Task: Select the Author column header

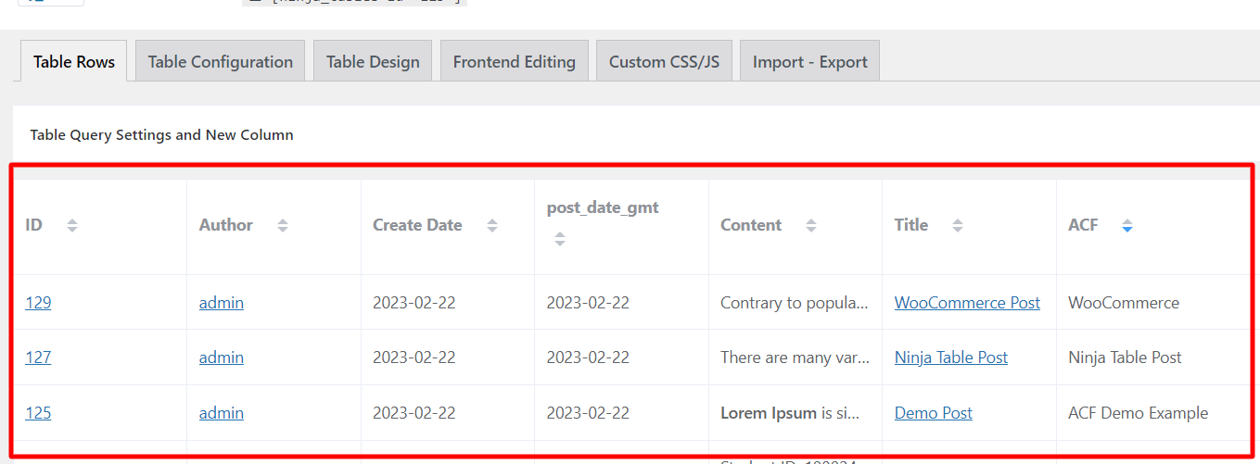Action: click(x=274, y=225)
